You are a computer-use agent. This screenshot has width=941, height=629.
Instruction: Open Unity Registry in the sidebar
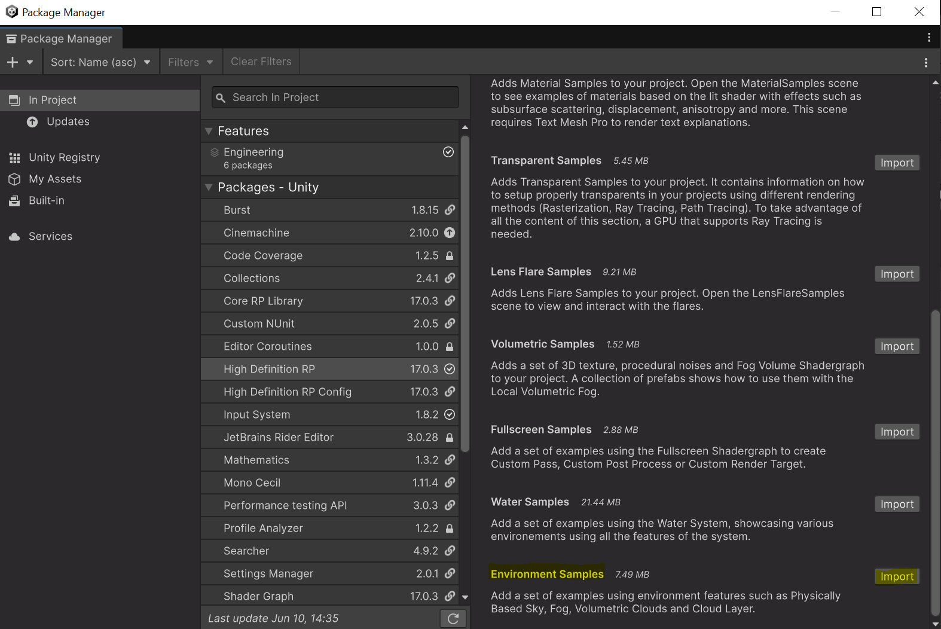(100, 157)
